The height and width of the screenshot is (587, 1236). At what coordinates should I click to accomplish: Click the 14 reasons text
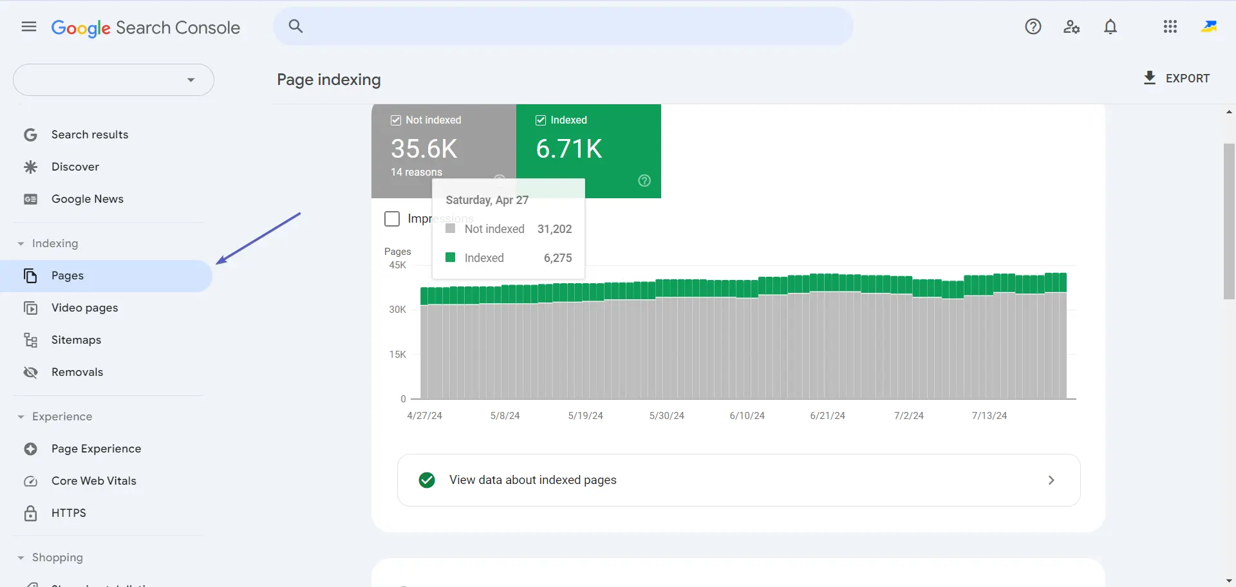tap(417, 172)
